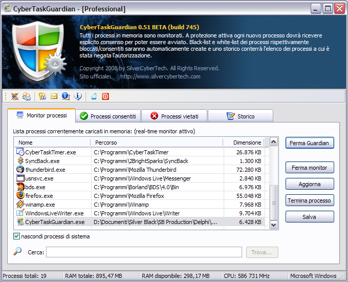Click the red power exit toolbar icon
Image resolution: width=348 pixels, height=282 pixels.
click(x=105, y=96)
